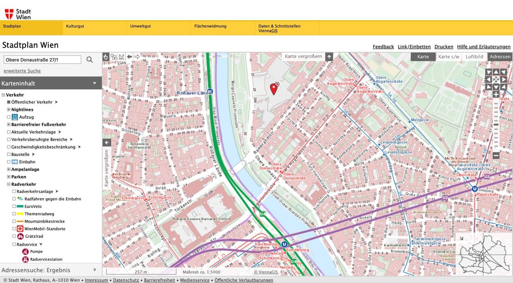This screenshot has height=283, width=513.
Task: Check the EuroVelo layer
Action: [14, 207]
